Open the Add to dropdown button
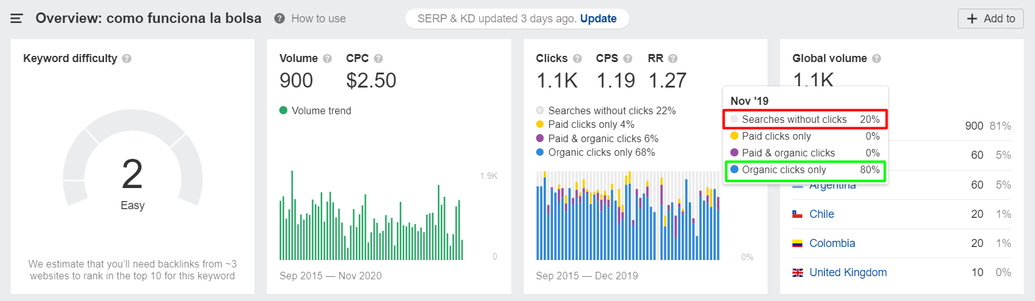The height and width of the screenshot is (301, 1035). point(990,19)
